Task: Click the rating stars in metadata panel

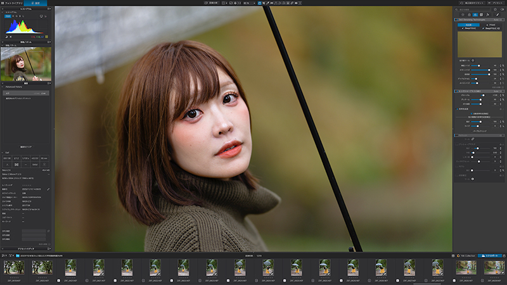Action: (x=27, y=185)
